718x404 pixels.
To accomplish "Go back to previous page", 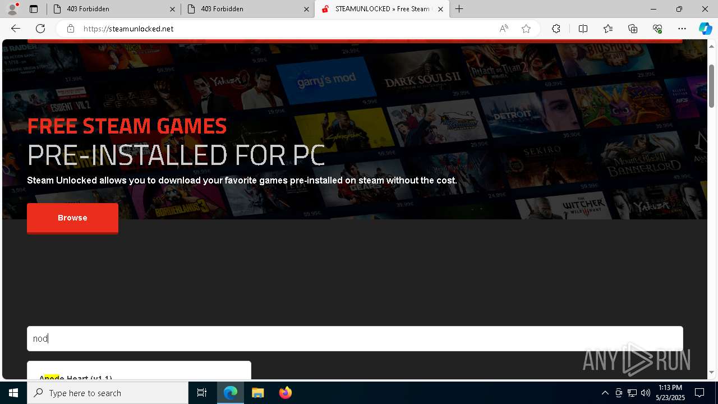I will coord(16,29).
